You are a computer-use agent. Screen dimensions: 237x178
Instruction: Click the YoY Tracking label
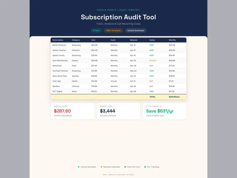[x=153, y=167]
